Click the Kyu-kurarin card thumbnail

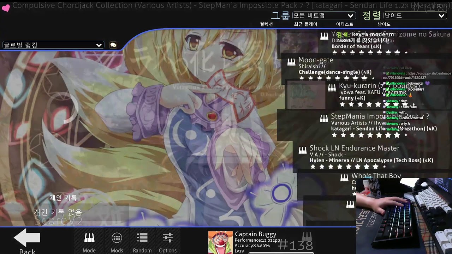click(306, 95)
